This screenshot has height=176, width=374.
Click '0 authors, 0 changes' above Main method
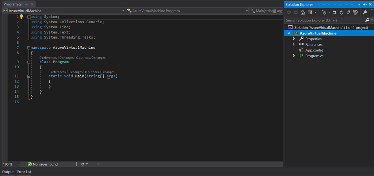[100, 72]
